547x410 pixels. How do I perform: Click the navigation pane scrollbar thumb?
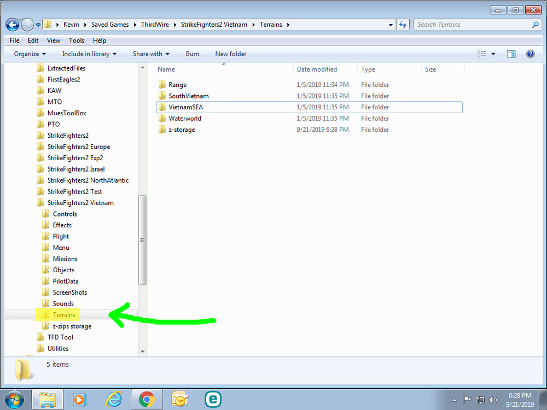[x=142, y=240]
